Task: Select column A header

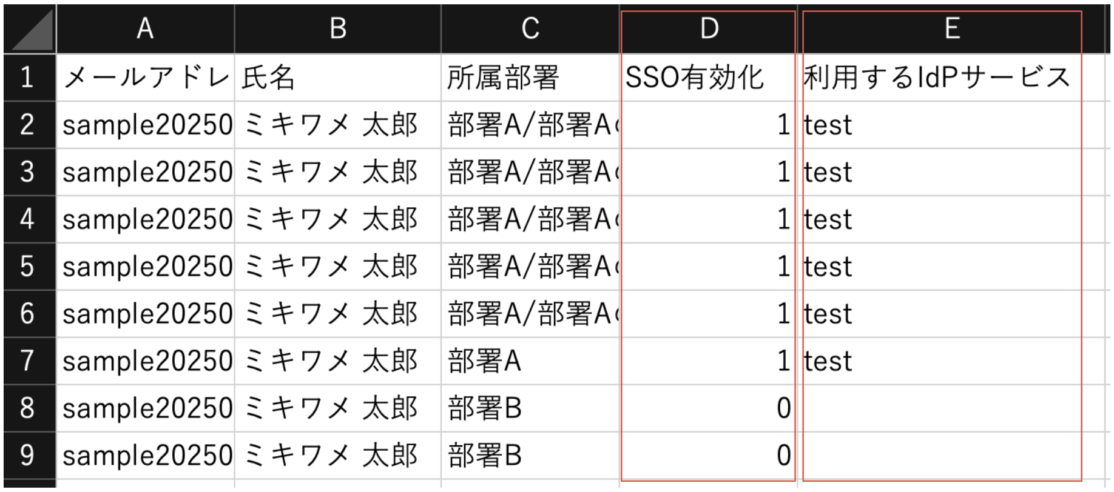Action: coord(145,29)
